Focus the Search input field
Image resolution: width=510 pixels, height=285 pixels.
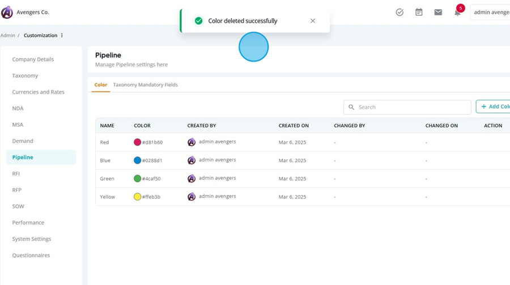[x=407, y=107]
